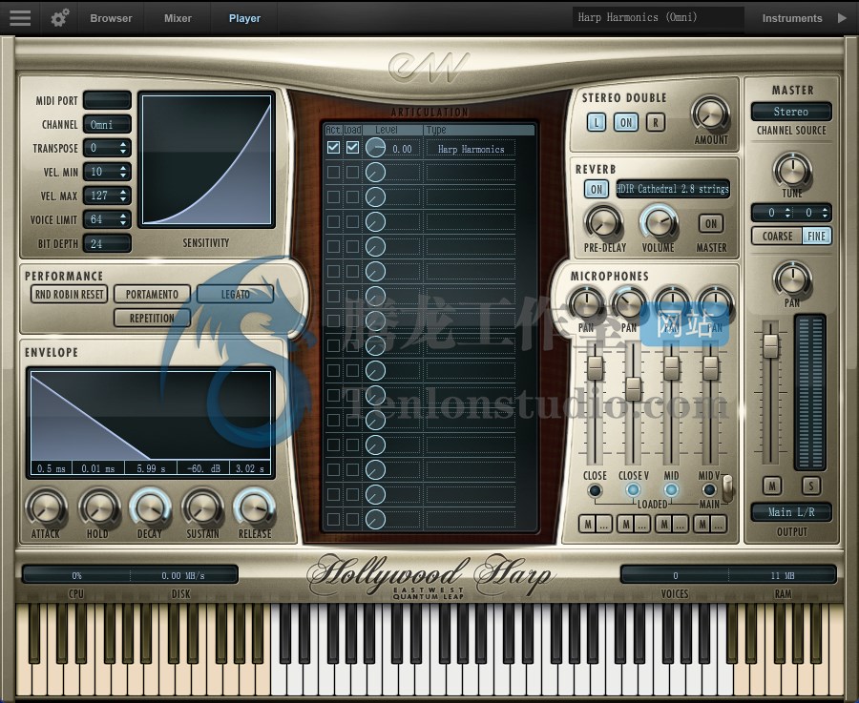859x703 pixels.
Task: Change the Main L/R output assignment
Action: pos(792,512)
